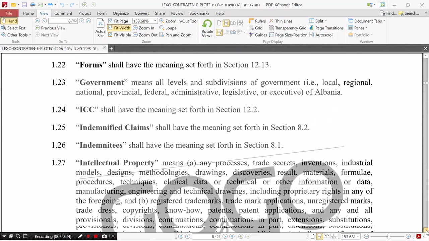Stop the screen recording

(96, 236)
